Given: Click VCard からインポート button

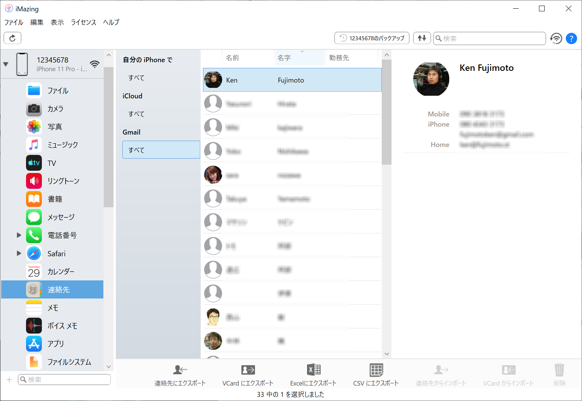Looking at the screenshot, I should click(508, 375).
